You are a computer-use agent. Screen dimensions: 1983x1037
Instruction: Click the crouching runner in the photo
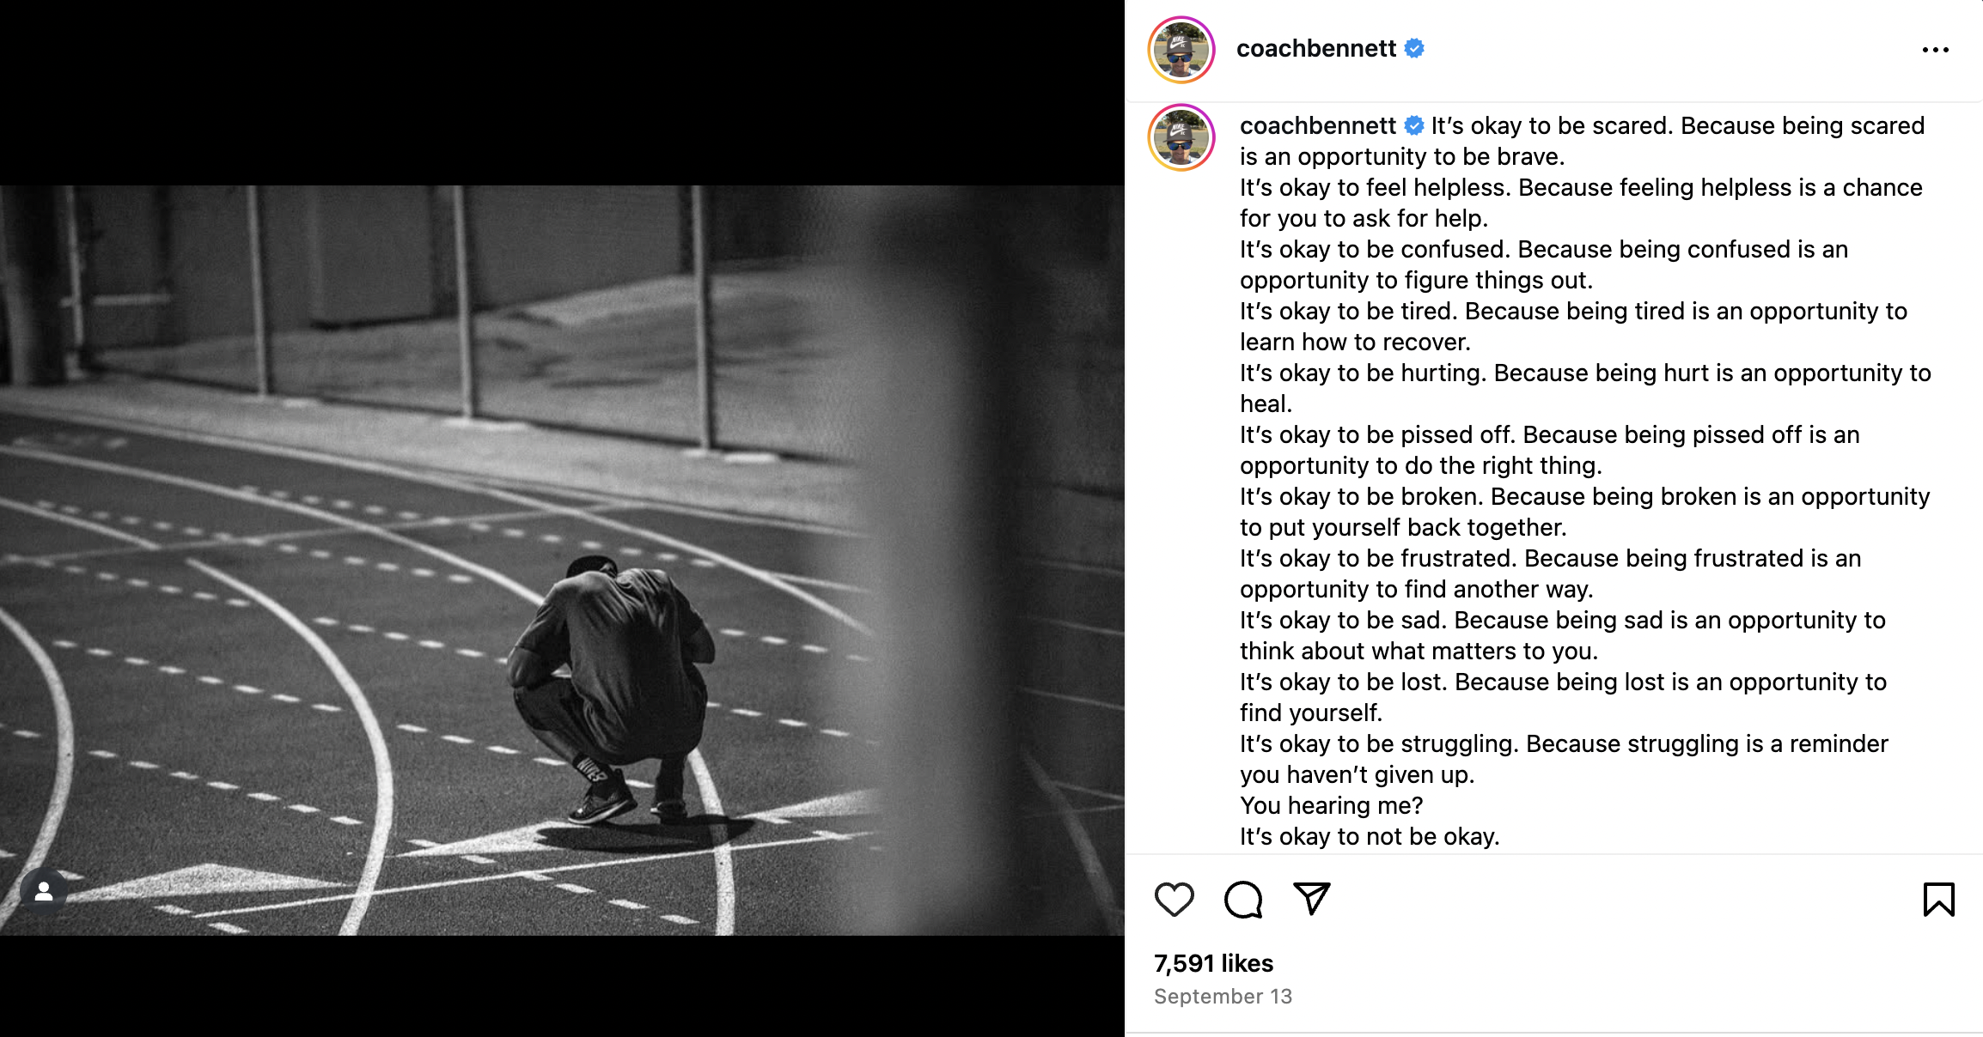click(x=612, y=687)
